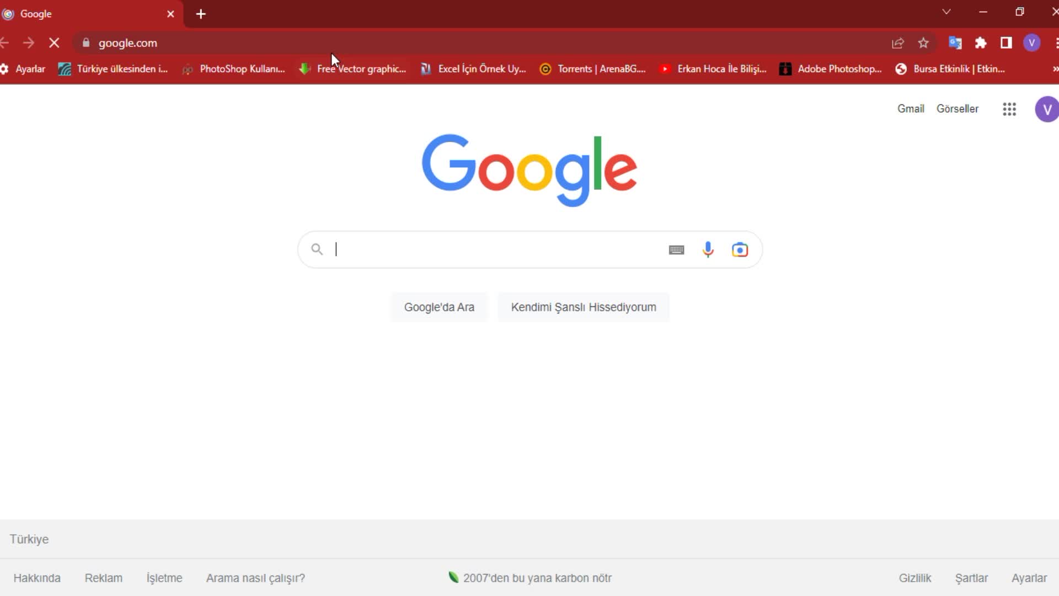Click the split screen browser icon

point(1007,43)
